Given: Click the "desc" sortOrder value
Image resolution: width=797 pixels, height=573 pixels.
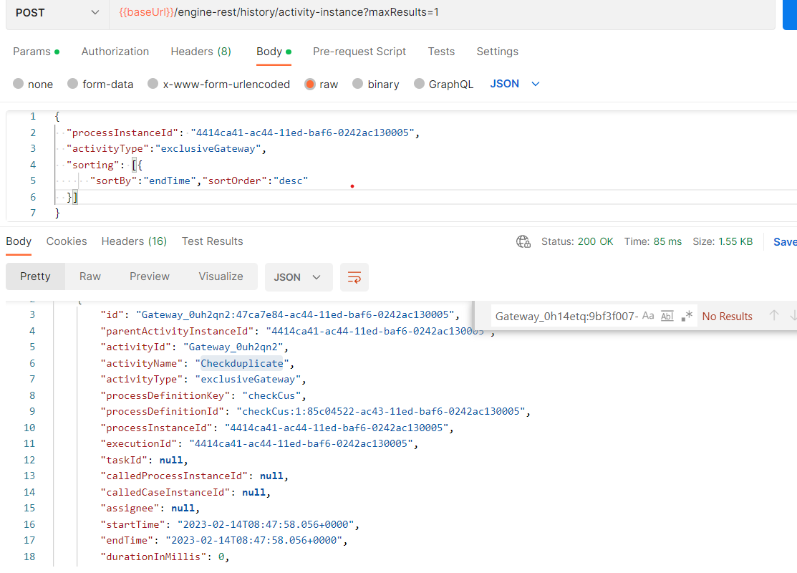Looking at the screenshot, I should pyautogui.click(x=291, y=180).
